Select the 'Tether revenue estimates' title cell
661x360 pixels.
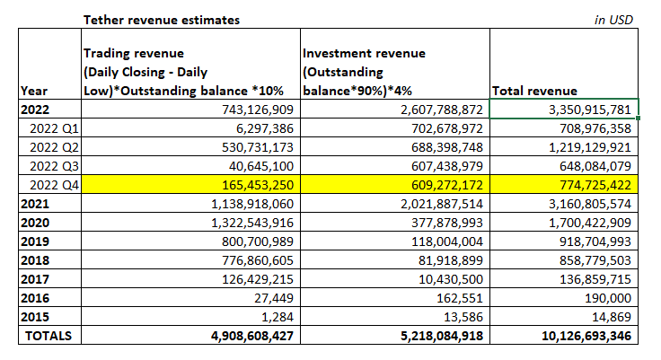(x=190, y=20)
